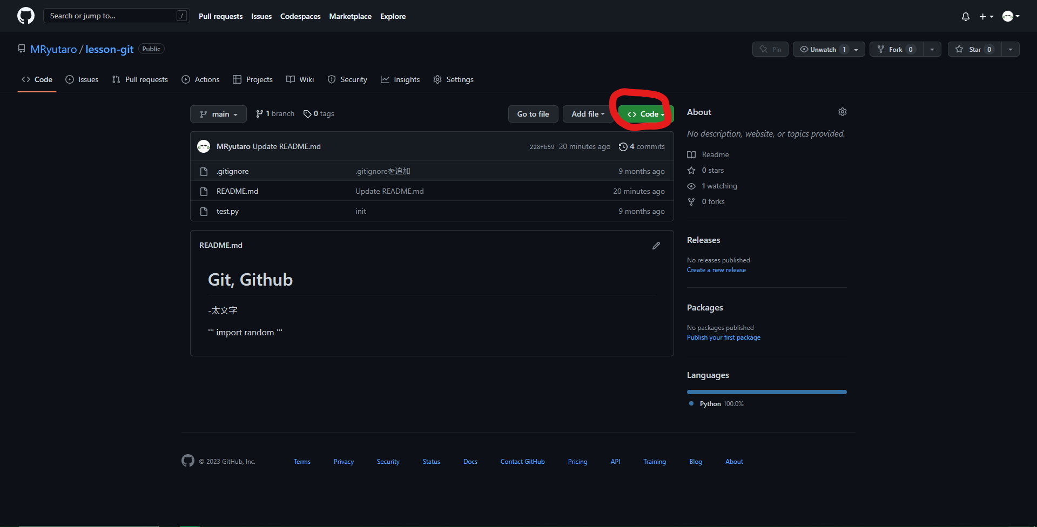
Task: Click the gear icon in About section
Action: point(843,112)
